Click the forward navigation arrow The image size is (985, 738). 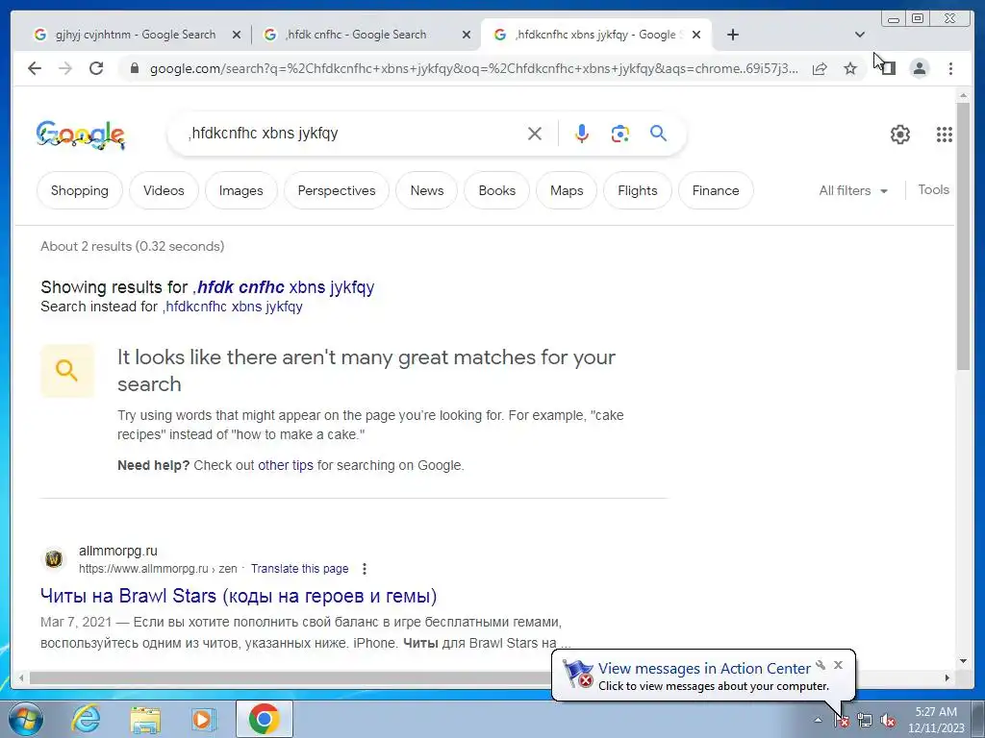65,68
